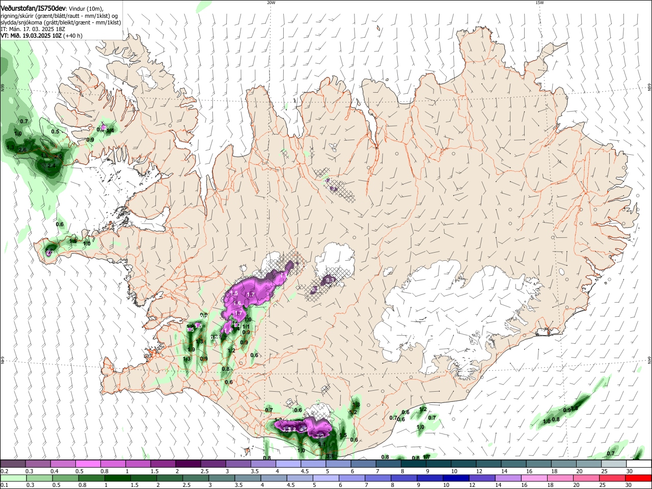Click the rigning/skúrir legend description line

coord(59,15)
